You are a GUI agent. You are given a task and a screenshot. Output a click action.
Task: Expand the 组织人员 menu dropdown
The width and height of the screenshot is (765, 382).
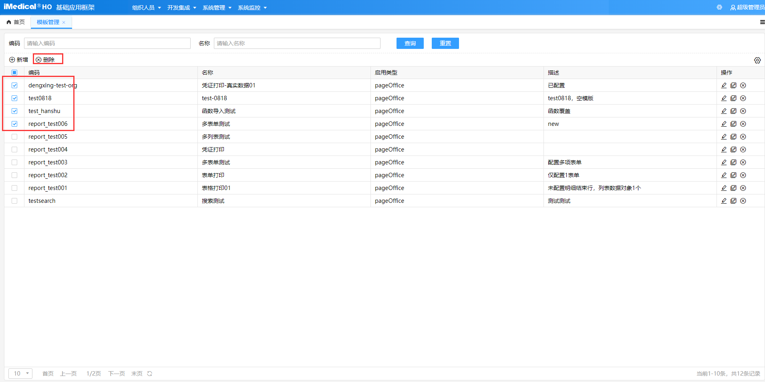click(146, 8)
